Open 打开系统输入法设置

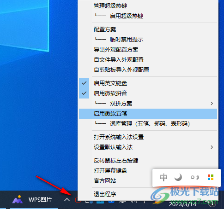pos(148,137)
